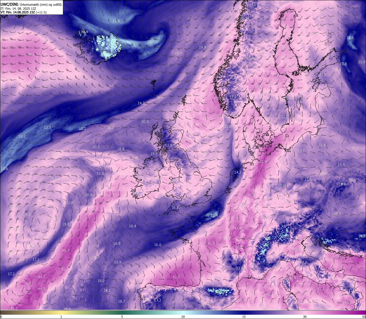Click the 44.1 map value
Image resolution: width=366 pixels, height=319 pixels.
point(41,277)
